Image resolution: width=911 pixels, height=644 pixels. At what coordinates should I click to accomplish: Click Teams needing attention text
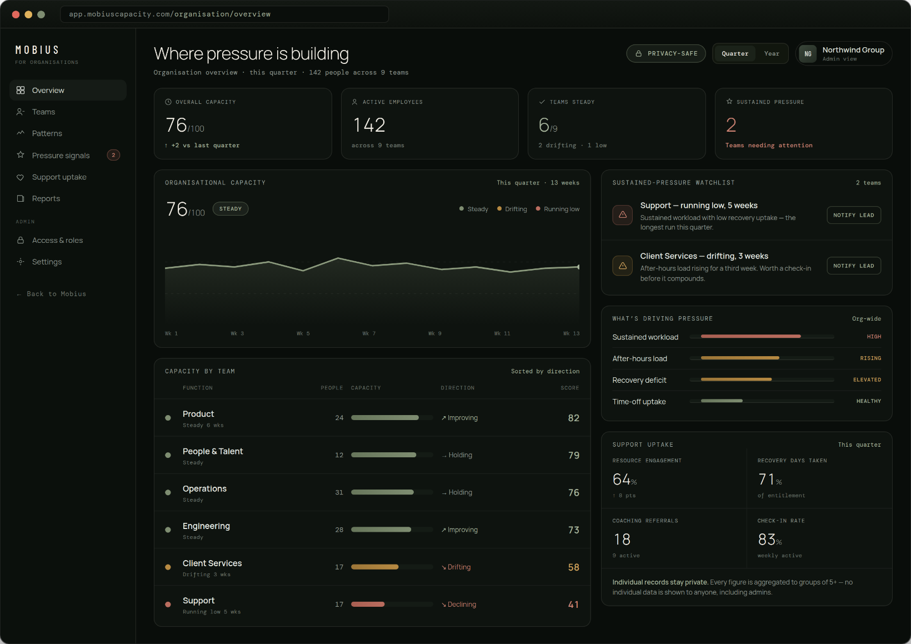click(769, 146)
